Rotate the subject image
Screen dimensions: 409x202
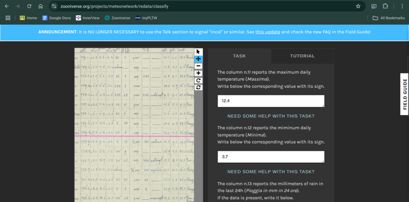tap(198, 80)
